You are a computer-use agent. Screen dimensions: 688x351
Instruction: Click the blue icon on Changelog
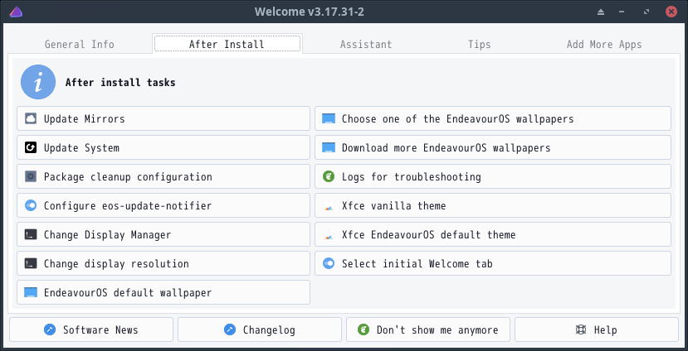pos(230,329)
